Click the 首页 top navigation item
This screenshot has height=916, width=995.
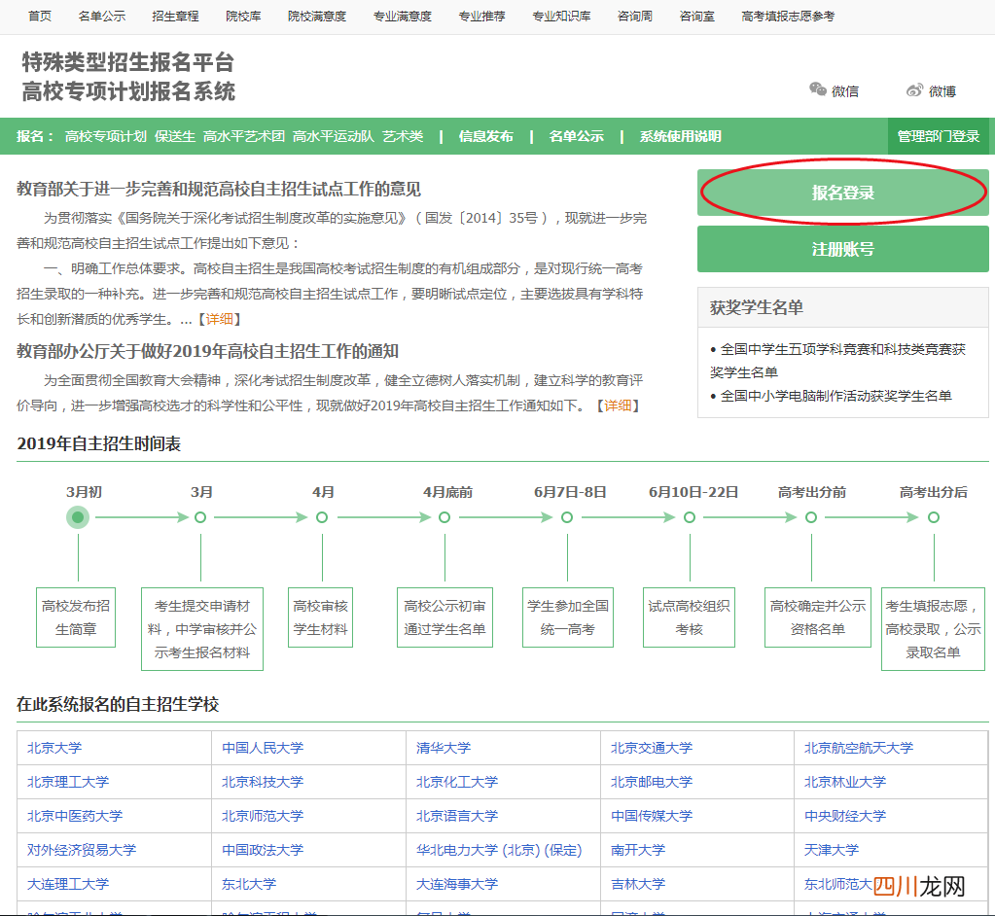(x=40, y=16)
